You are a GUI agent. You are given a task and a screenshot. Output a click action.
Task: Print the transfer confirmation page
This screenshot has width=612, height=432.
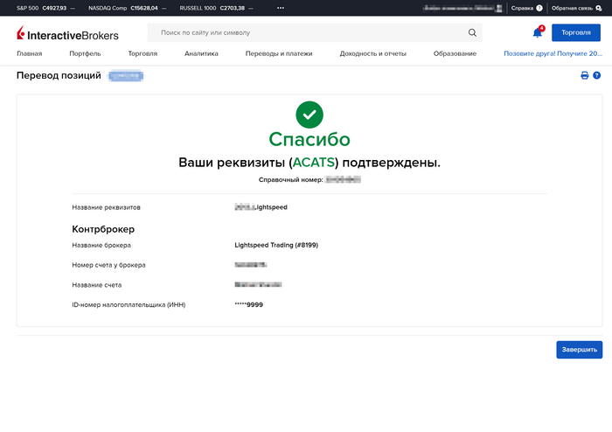point(584,75)
